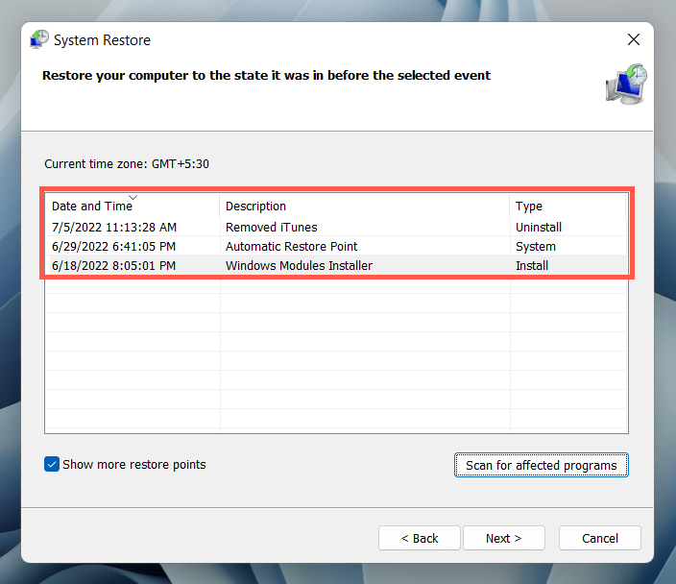
Task: Cancel the System Restore wizard
Action: tap(600, 538)
